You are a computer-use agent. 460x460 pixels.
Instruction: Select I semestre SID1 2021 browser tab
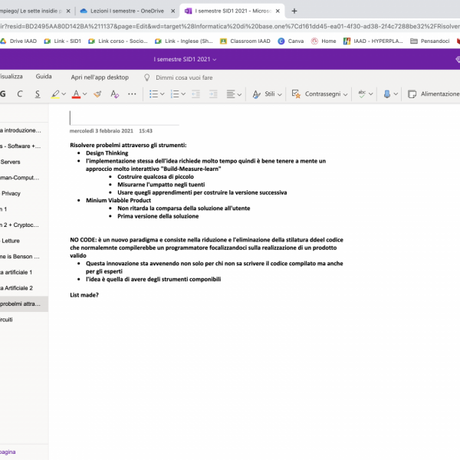tap(233, 11)
